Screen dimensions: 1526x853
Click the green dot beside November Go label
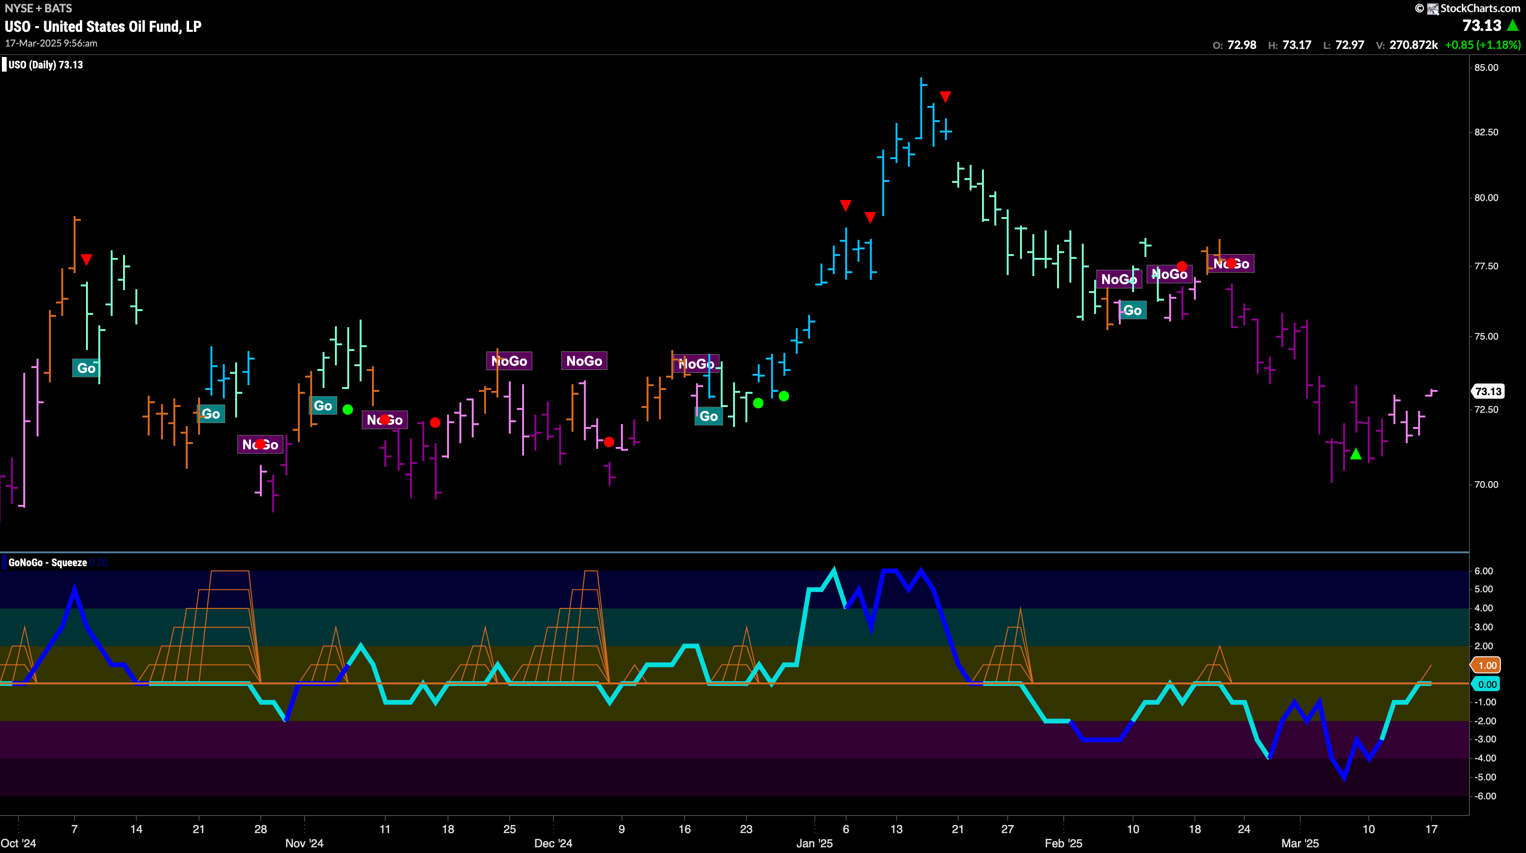[x=348, y=409]
